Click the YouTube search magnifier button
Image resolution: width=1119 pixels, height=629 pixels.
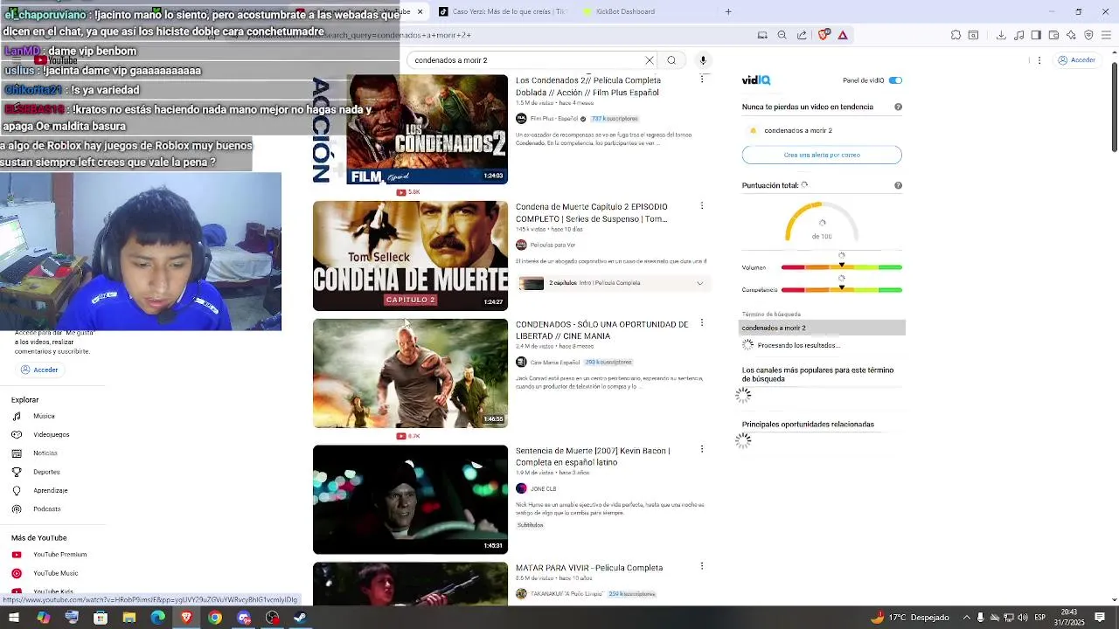(671, 60)
